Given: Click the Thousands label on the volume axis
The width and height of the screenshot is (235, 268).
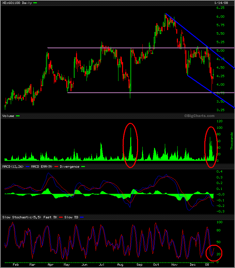Looking at the screenshot, I should pyautogui.click(x=232, y=141).
